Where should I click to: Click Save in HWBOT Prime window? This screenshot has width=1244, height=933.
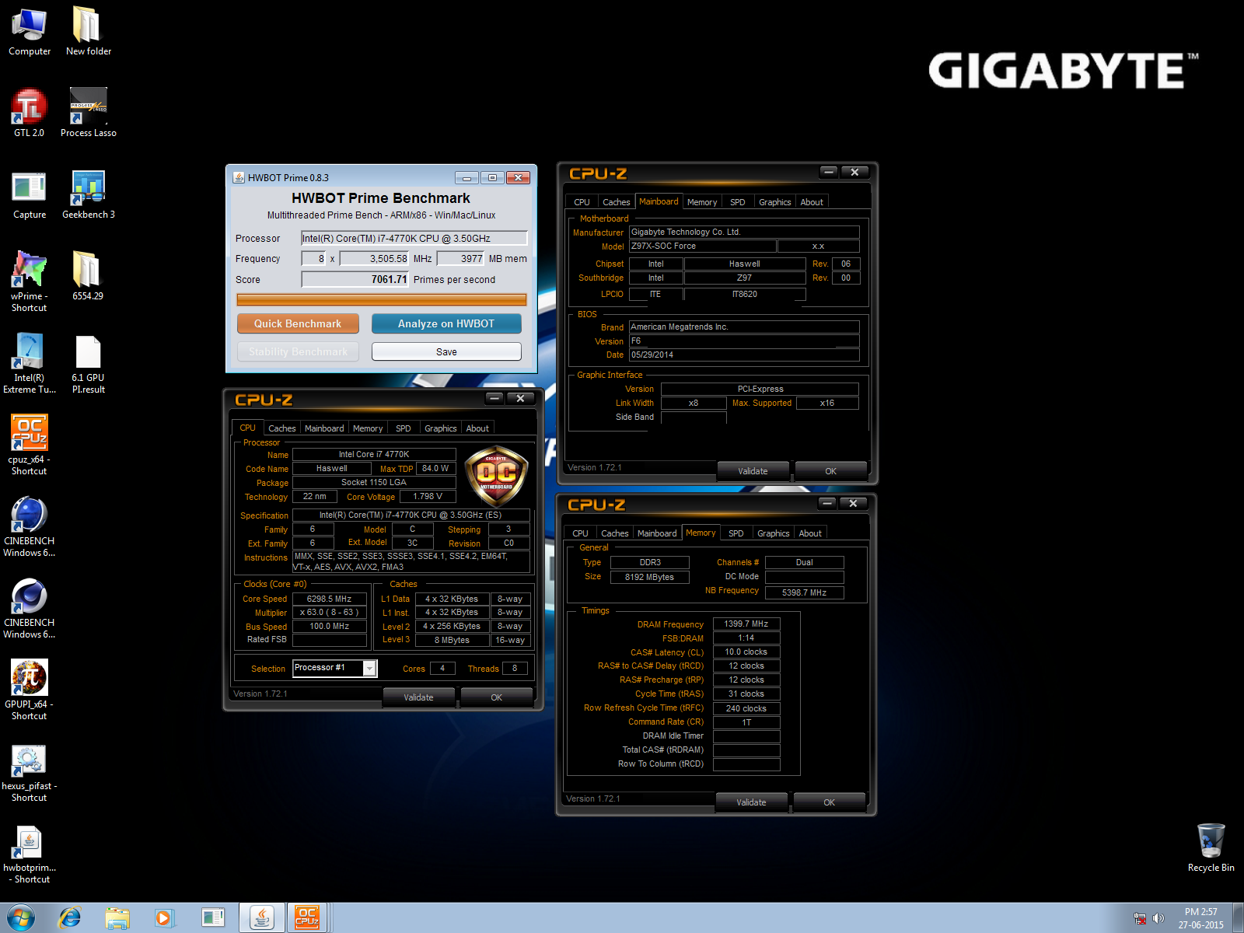[446, 351]
